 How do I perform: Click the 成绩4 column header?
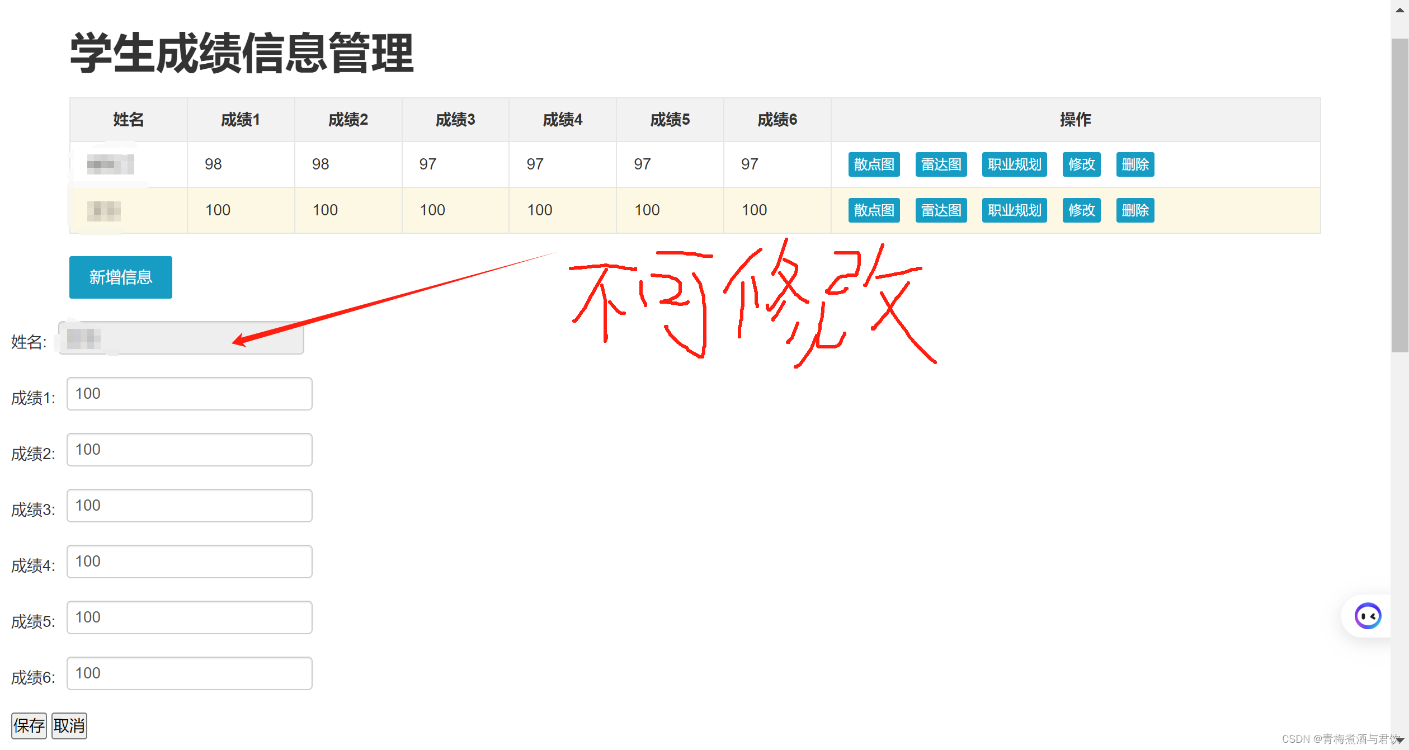click(563, 120)
